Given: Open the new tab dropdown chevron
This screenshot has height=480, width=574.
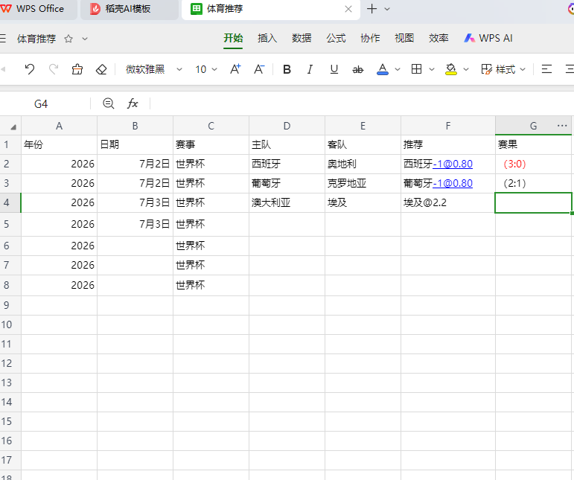Looking at the screenshot, I should [387, 9].
